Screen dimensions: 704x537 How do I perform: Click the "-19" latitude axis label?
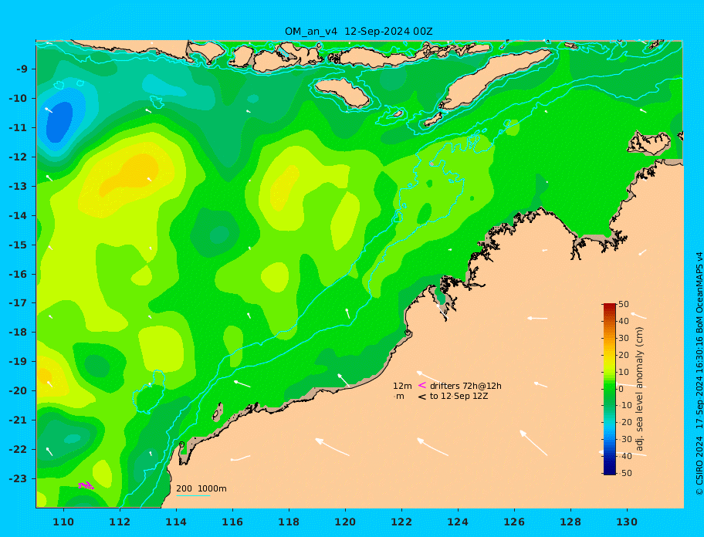pyautogui.click(x=18, y=362)
